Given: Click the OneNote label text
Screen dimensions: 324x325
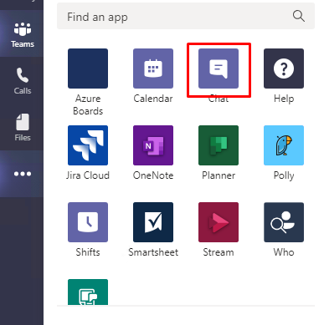Looking at the screenshot, I should point(153,175).
